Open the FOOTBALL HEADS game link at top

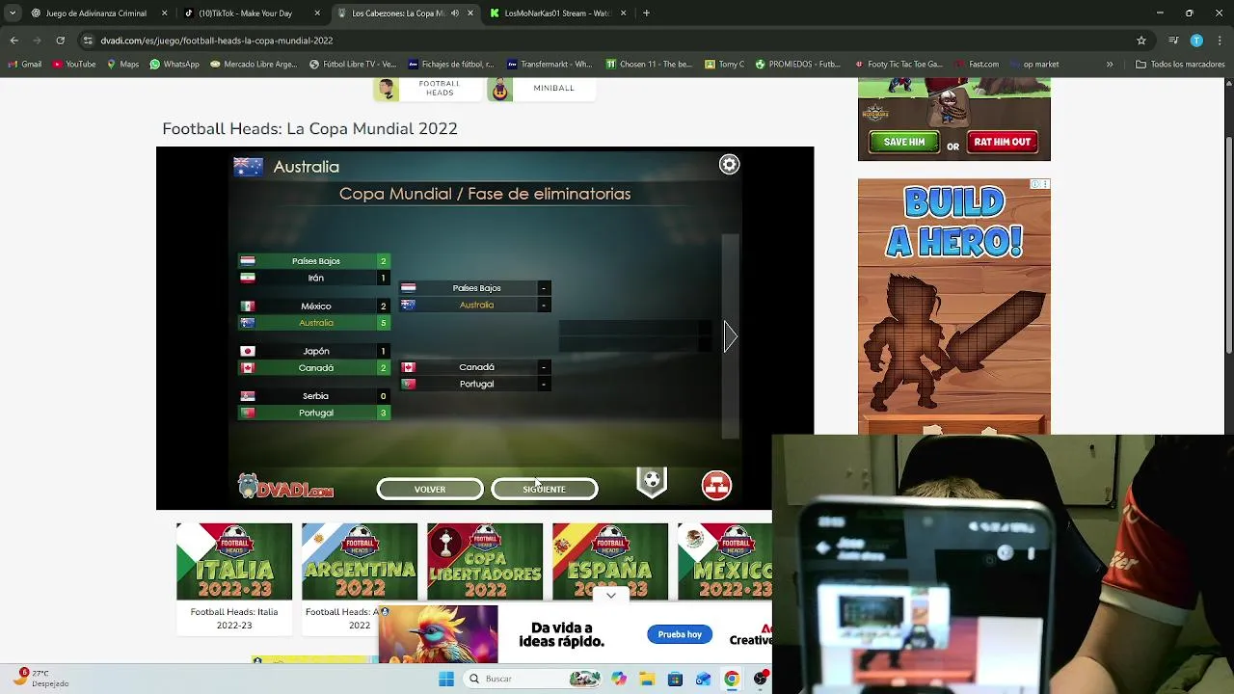428,89
